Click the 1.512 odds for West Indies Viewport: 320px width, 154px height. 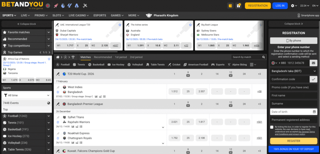174,91
